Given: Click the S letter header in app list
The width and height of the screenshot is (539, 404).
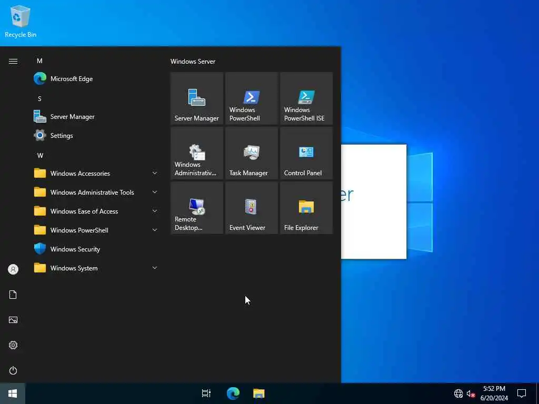Looking at the screenshot, I should click(39, 99).
